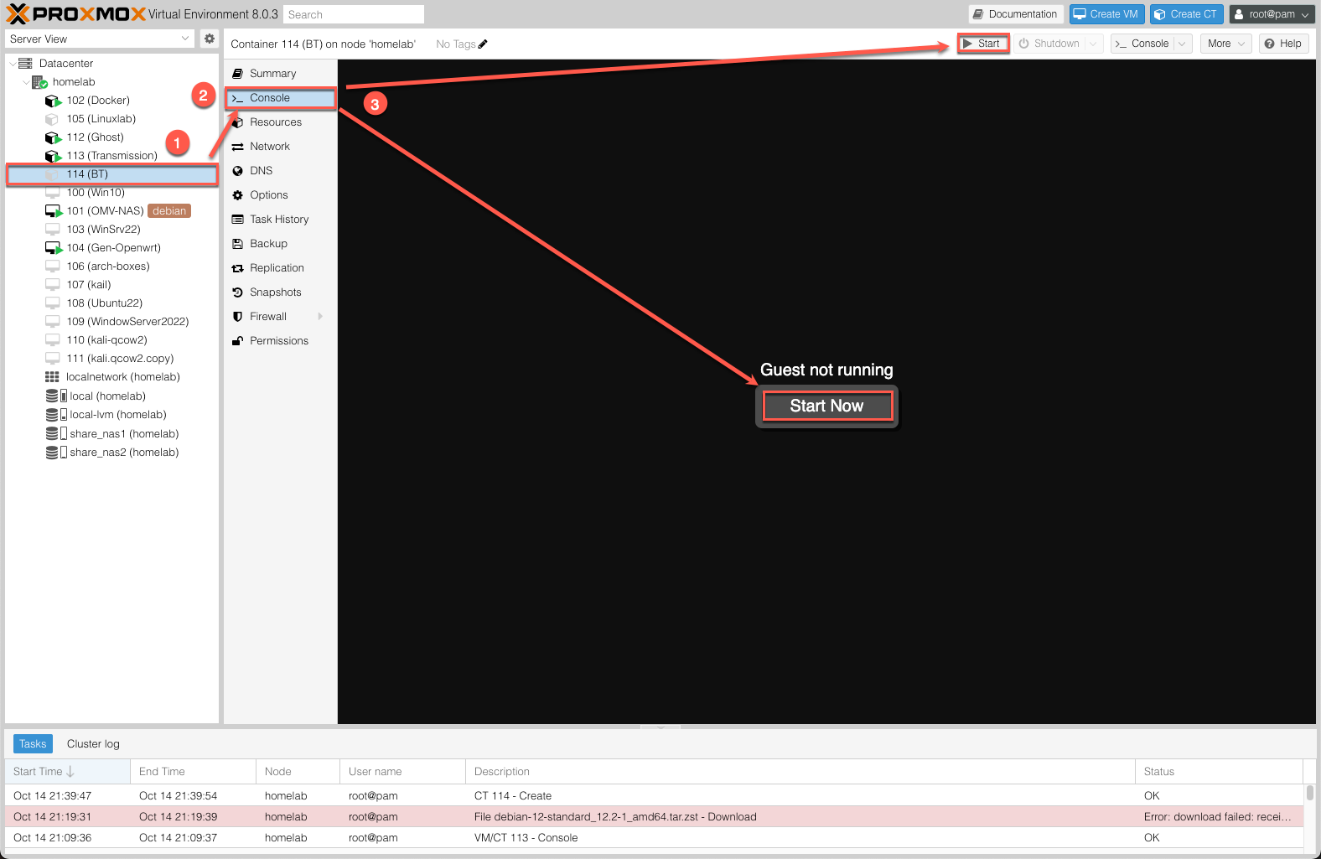Screen dimensions: 1321x859
Task: Open the Server View dropdown
Action: pyautogui.click(x=185, y=39)
